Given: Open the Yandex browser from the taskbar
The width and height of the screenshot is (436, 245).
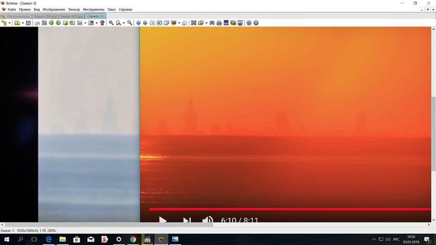Looking at the screenshot, I should pyautogui.click(x=104, y=239).
